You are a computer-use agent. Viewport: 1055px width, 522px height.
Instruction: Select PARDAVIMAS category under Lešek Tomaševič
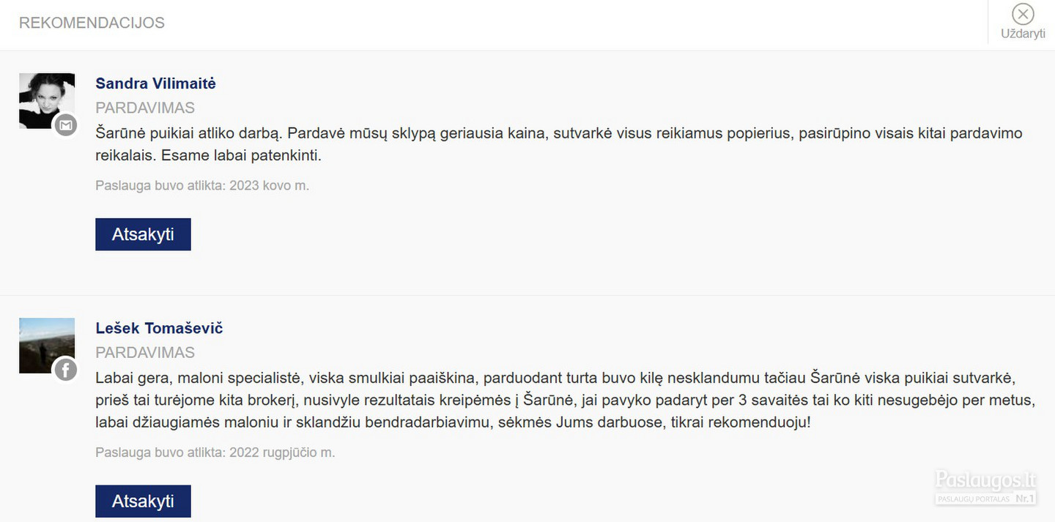coord(145,353)
